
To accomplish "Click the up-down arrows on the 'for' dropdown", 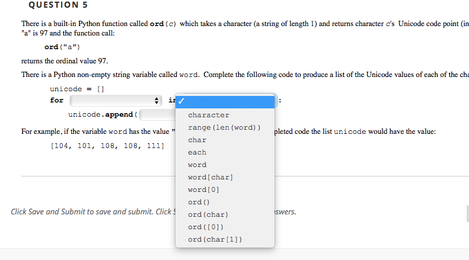I will pyautogui.click(x=157, y=101).
